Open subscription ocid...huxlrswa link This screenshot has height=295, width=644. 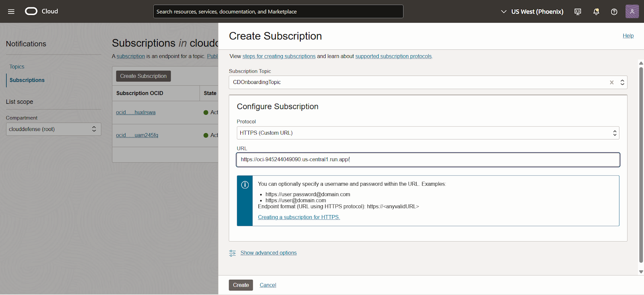pyautogui.click(x=136, y=113)
